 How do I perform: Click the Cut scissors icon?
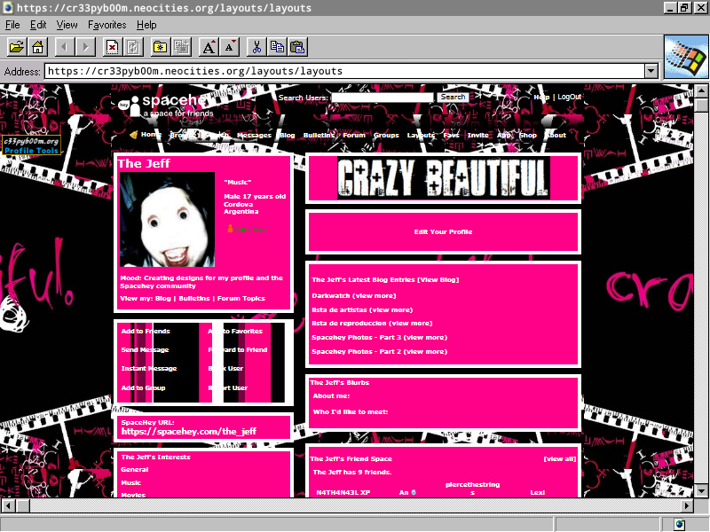(256, 47)
